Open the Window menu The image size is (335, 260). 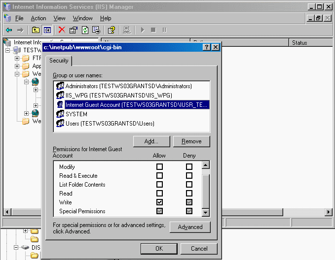83,18
